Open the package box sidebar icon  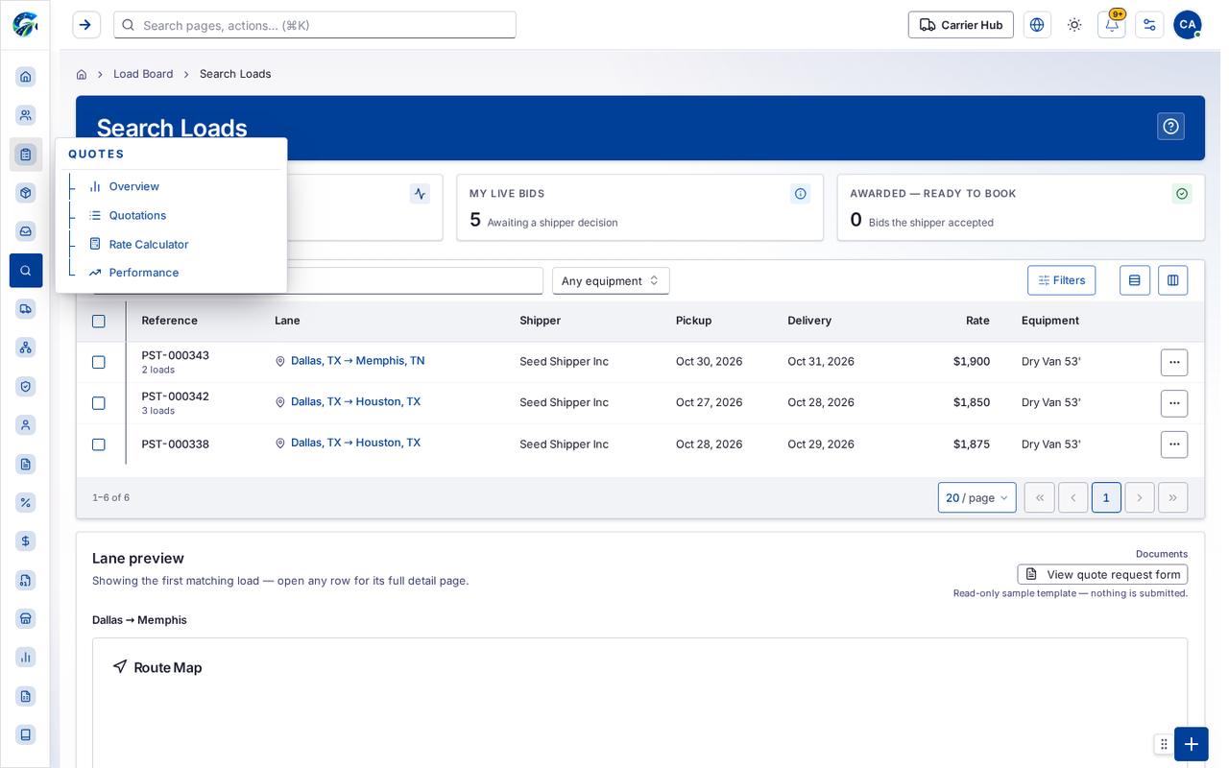click(26, 193)
